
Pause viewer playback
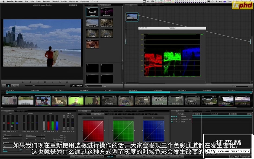click(45, 82)
